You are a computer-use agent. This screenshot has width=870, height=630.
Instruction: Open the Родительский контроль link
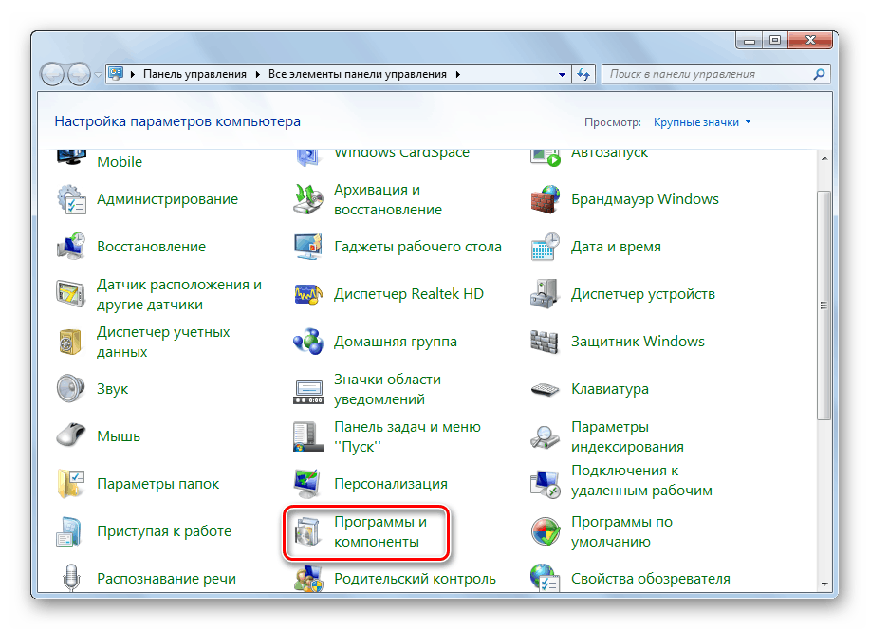click(x=415, y=579)
